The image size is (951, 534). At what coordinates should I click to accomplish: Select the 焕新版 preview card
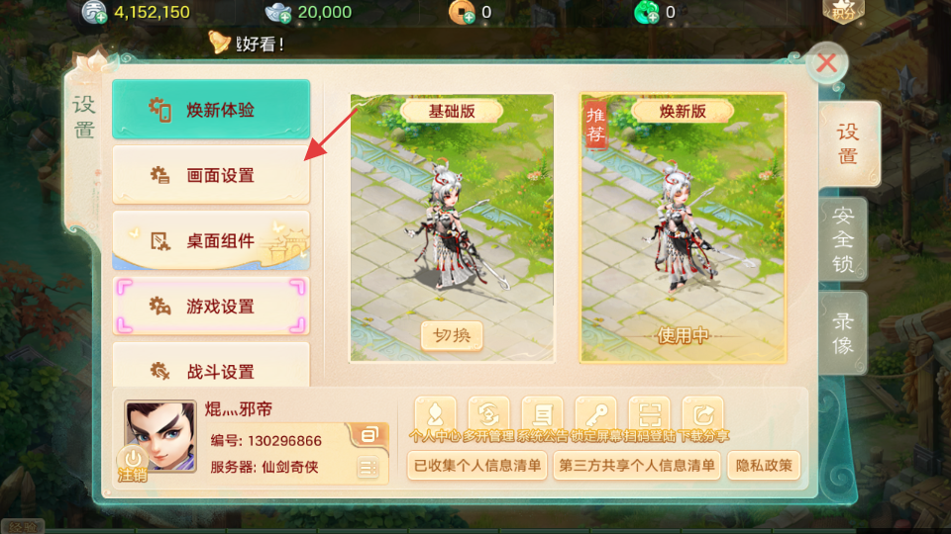683,227
